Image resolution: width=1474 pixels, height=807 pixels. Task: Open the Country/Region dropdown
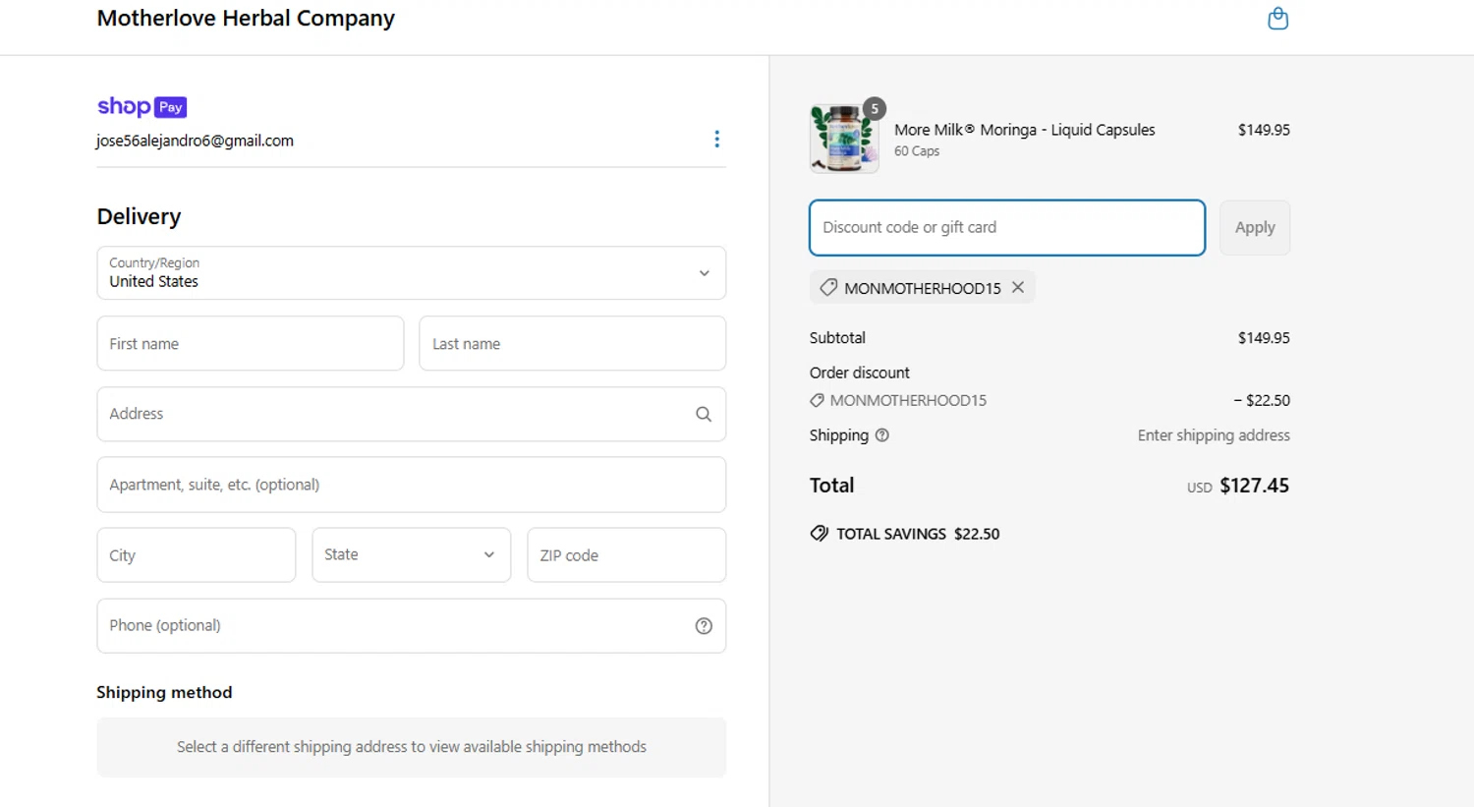(x=411, y=272)
